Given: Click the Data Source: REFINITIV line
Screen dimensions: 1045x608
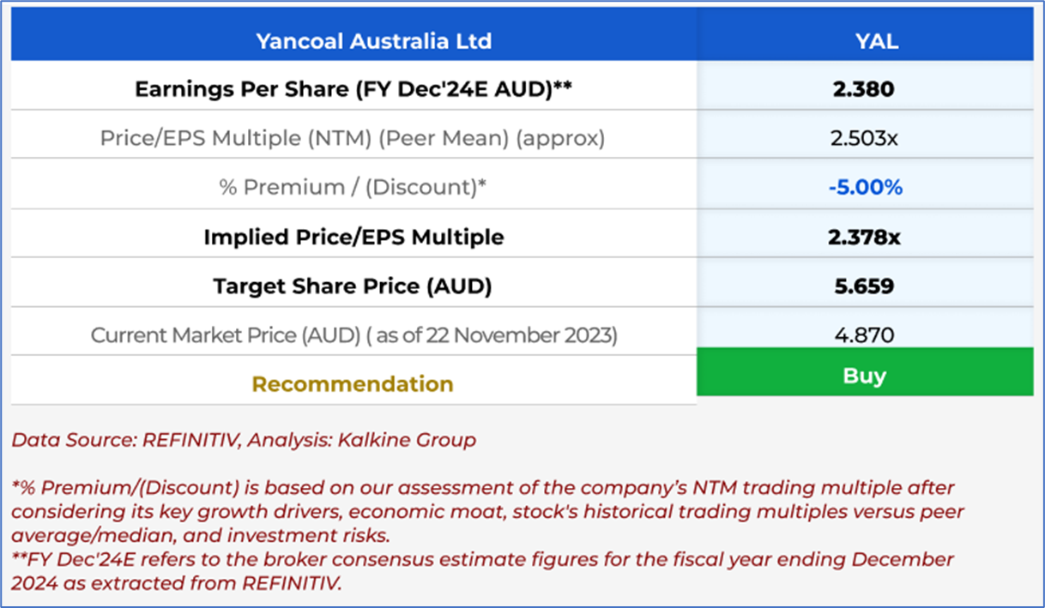Looking at the screenshot, I should [x=244, y=441].
